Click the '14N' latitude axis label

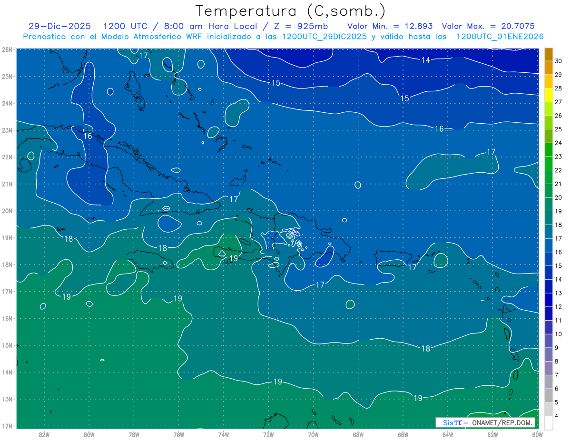pos(7,372)
